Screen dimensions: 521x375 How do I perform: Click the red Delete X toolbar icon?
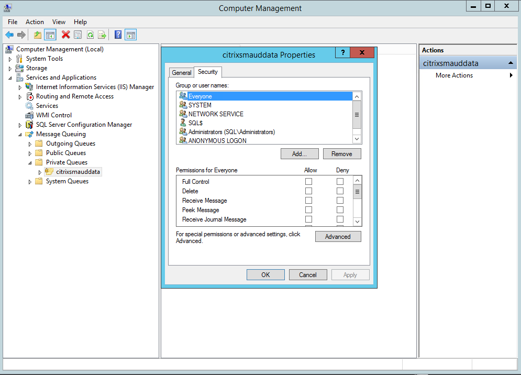pos(65,35)
